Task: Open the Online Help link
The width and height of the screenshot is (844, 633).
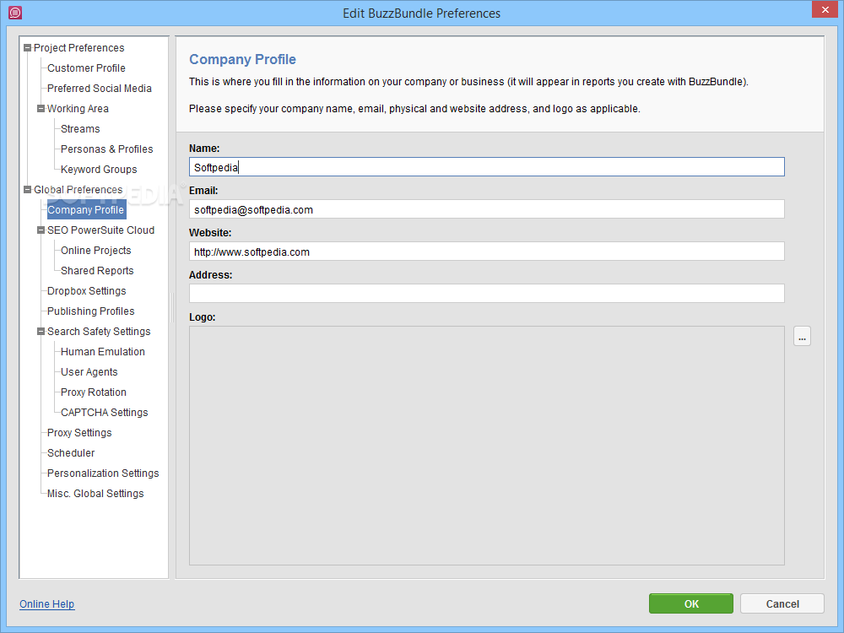Action: click(46, 604)
